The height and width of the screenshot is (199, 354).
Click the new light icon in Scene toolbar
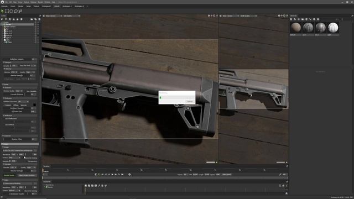click(6, 19)
